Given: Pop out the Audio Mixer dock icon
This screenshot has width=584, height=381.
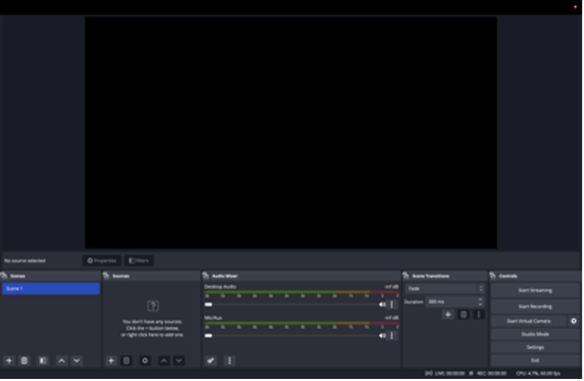Looking at the screenshot, I should point(206,276).
